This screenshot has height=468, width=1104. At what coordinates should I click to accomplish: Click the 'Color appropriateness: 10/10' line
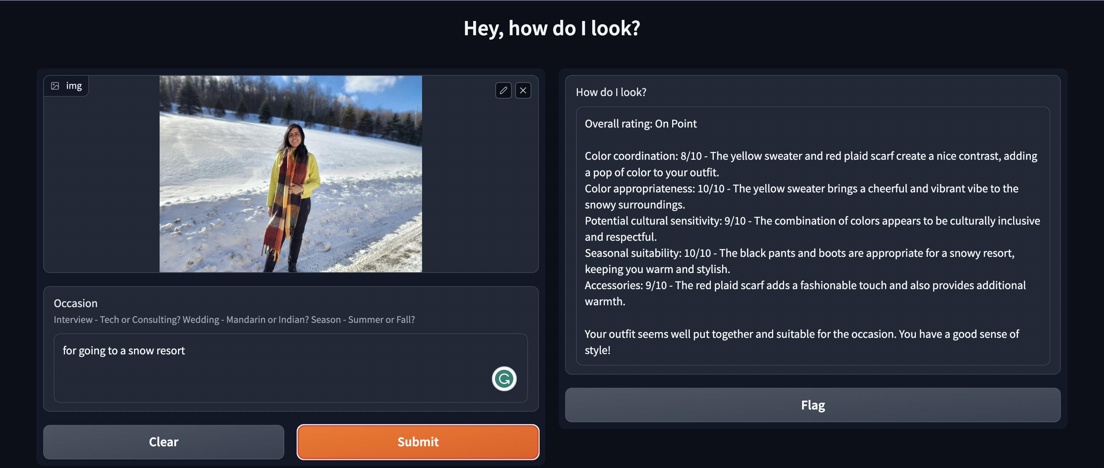(x=801, y=196)
